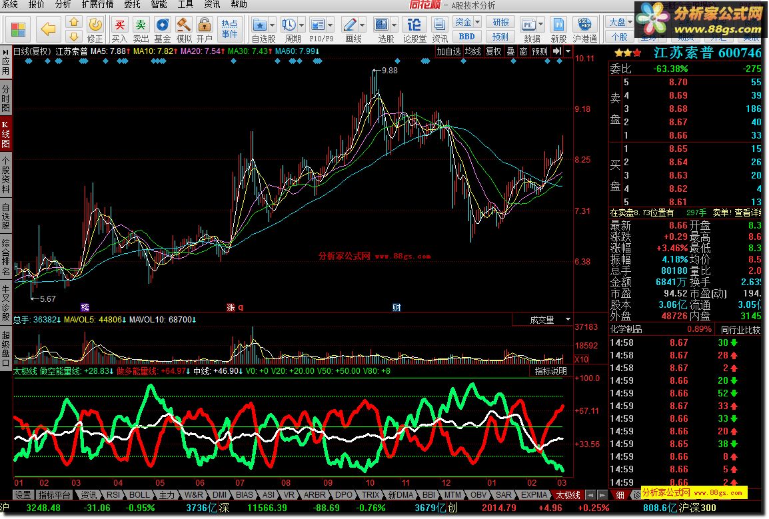Open the 设置 settings button at bottom
This screenshot has width=769, height=519.
tap(23, 495)
